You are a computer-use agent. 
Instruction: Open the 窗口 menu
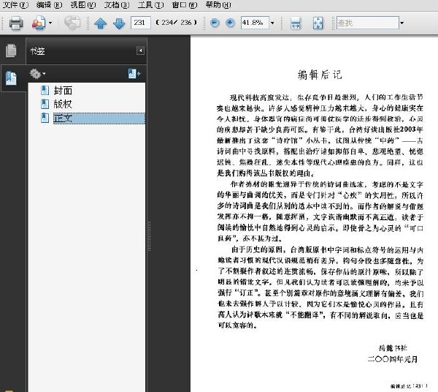coord(185,5)
